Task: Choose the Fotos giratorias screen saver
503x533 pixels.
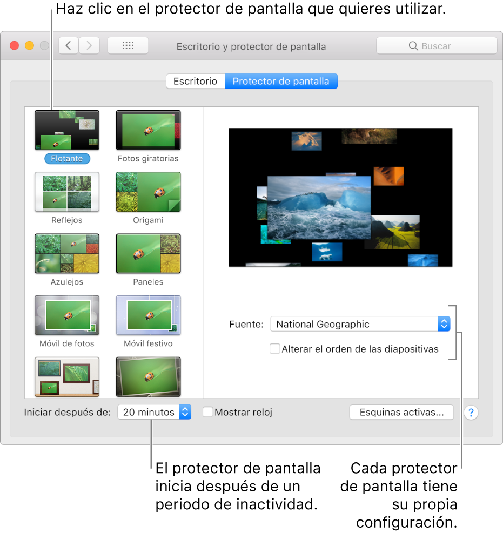Action: coord(148,130)
